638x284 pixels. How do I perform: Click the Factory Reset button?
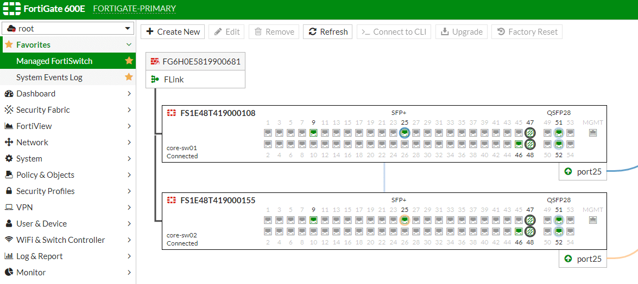coord(527,31)
